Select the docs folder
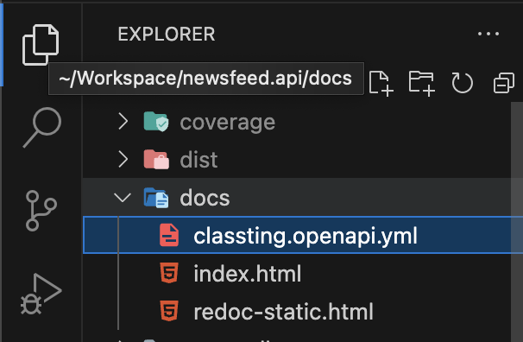 pyautogui.click(x=297, y=197)
